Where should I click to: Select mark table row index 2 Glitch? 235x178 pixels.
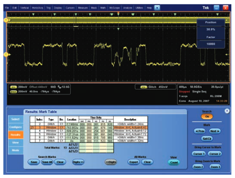(x=89, y=124)
